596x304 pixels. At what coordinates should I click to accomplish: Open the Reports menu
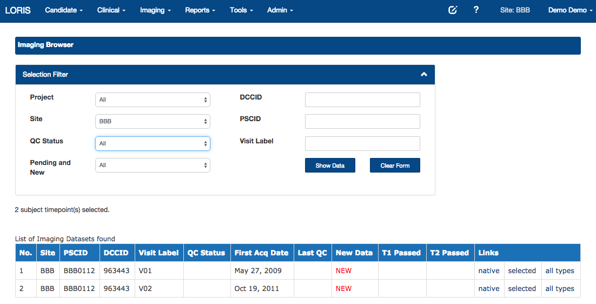pos(200,10)
